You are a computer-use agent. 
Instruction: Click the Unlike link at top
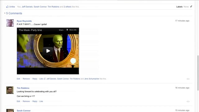coord(12,7)
